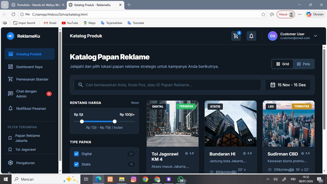Open Instagram from the Windows taskbar
327x184 pixels.
[133, 179]
